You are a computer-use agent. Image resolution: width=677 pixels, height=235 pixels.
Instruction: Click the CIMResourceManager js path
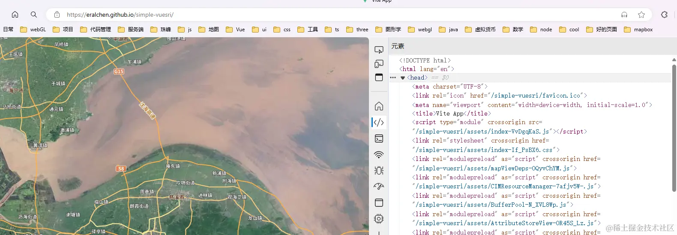pos(505,186)
